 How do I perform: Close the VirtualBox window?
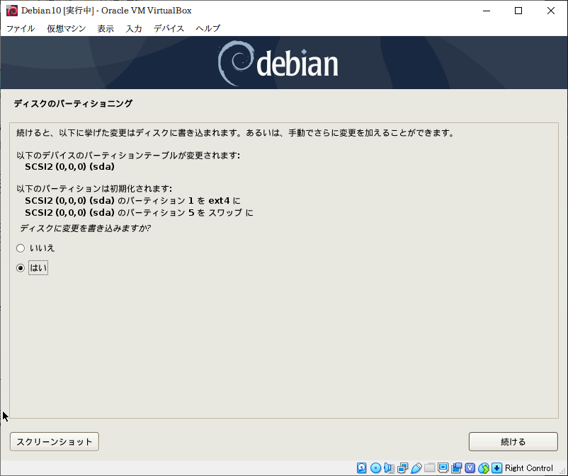[550, 11]
